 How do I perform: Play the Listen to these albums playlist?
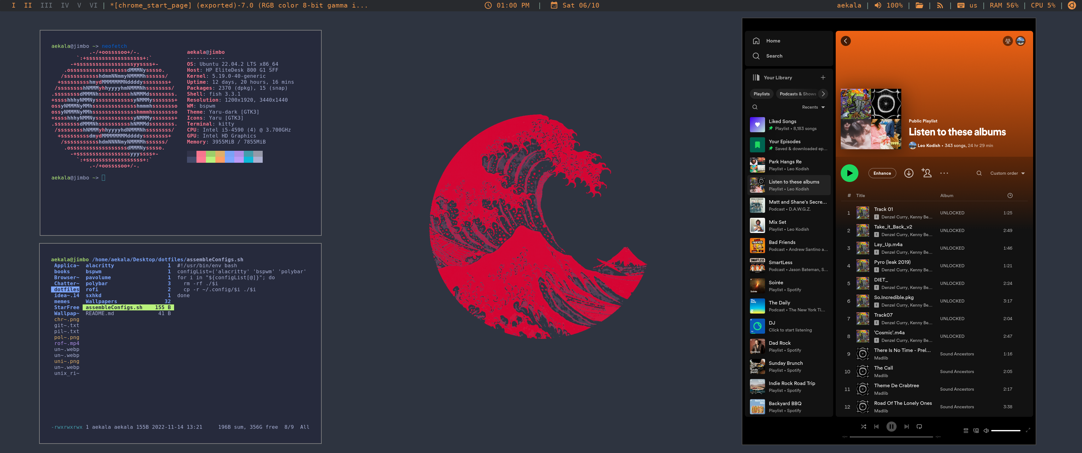[x=849, y=173]
